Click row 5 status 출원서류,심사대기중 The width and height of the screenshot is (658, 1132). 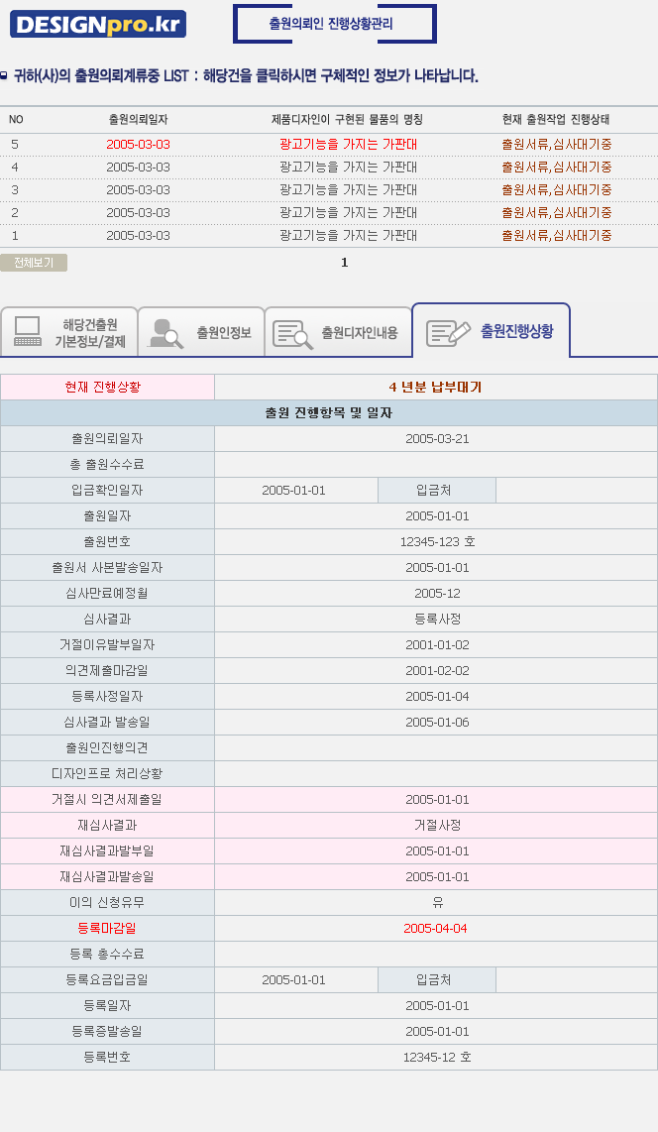pos(557,145)
